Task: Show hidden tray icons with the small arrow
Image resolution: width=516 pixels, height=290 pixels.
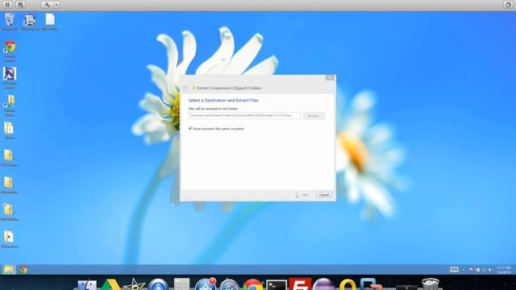Action: 464,270
